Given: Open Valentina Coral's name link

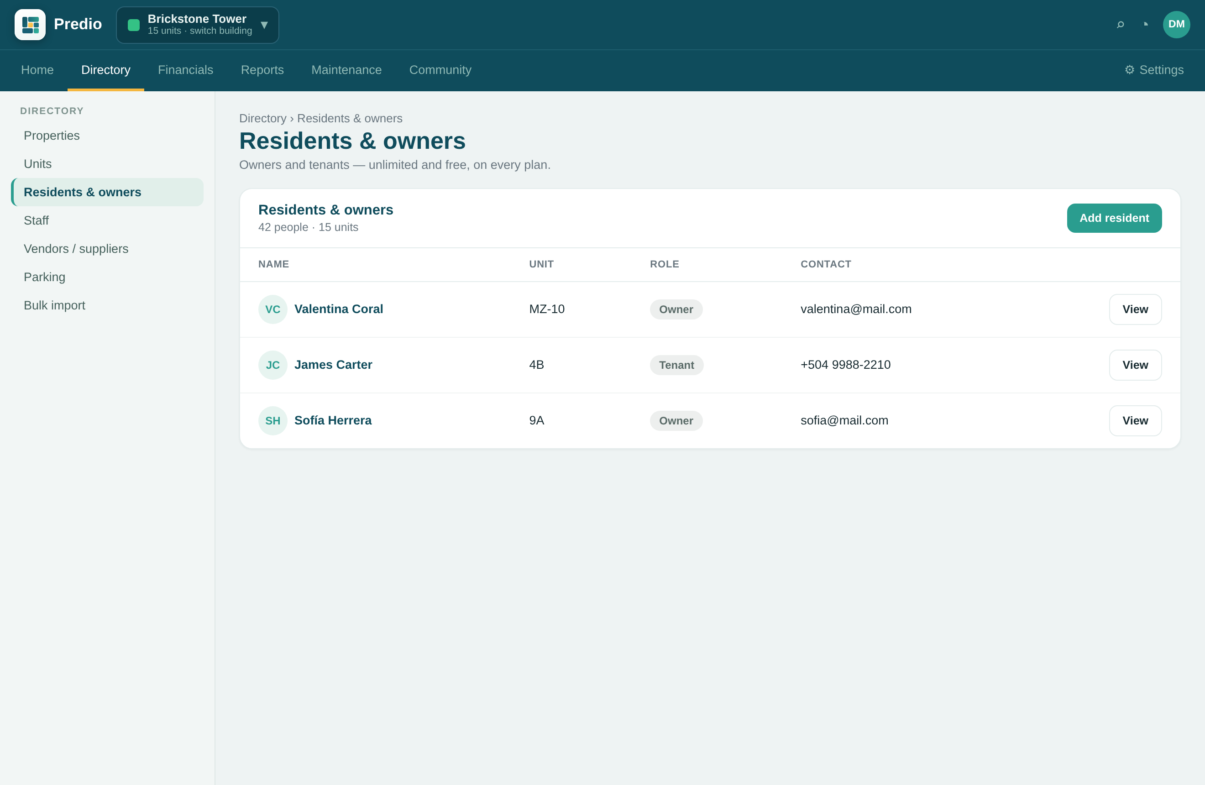Looking at the screenshot, I should [x=339, y=309].
